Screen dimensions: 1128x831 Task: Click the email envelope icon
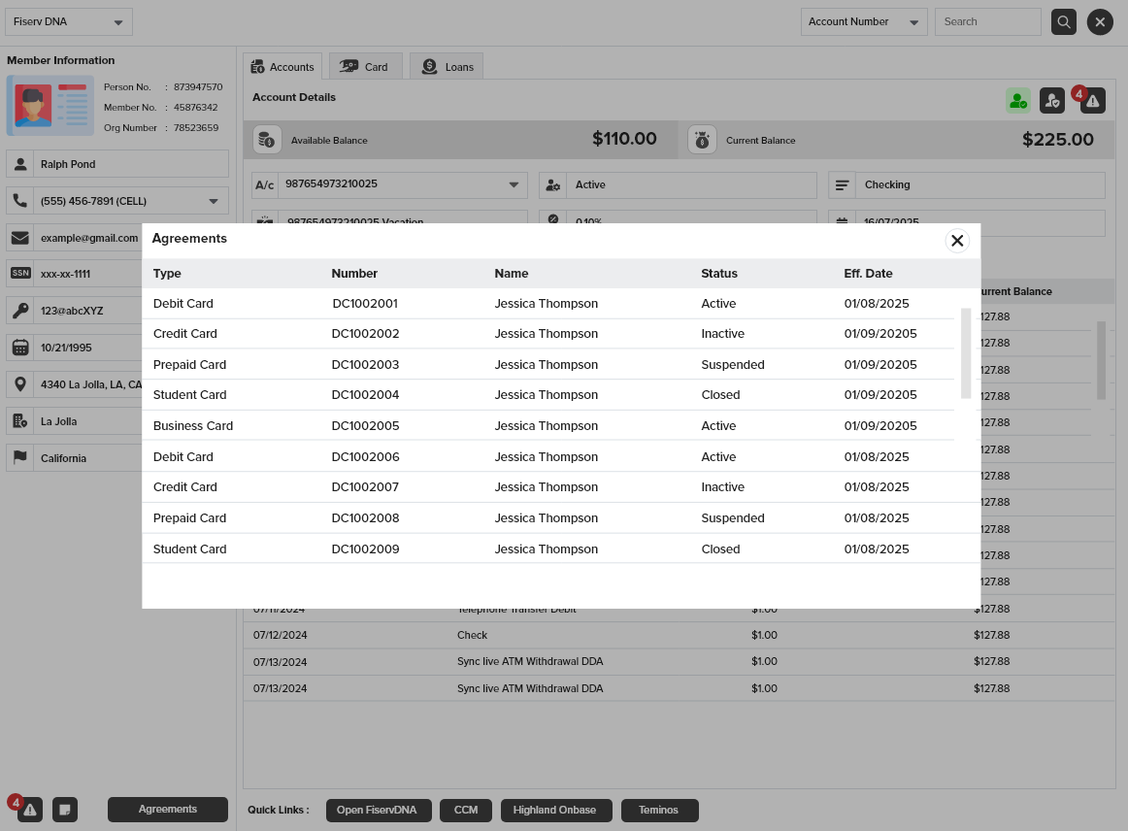click(x=20, y=238)
